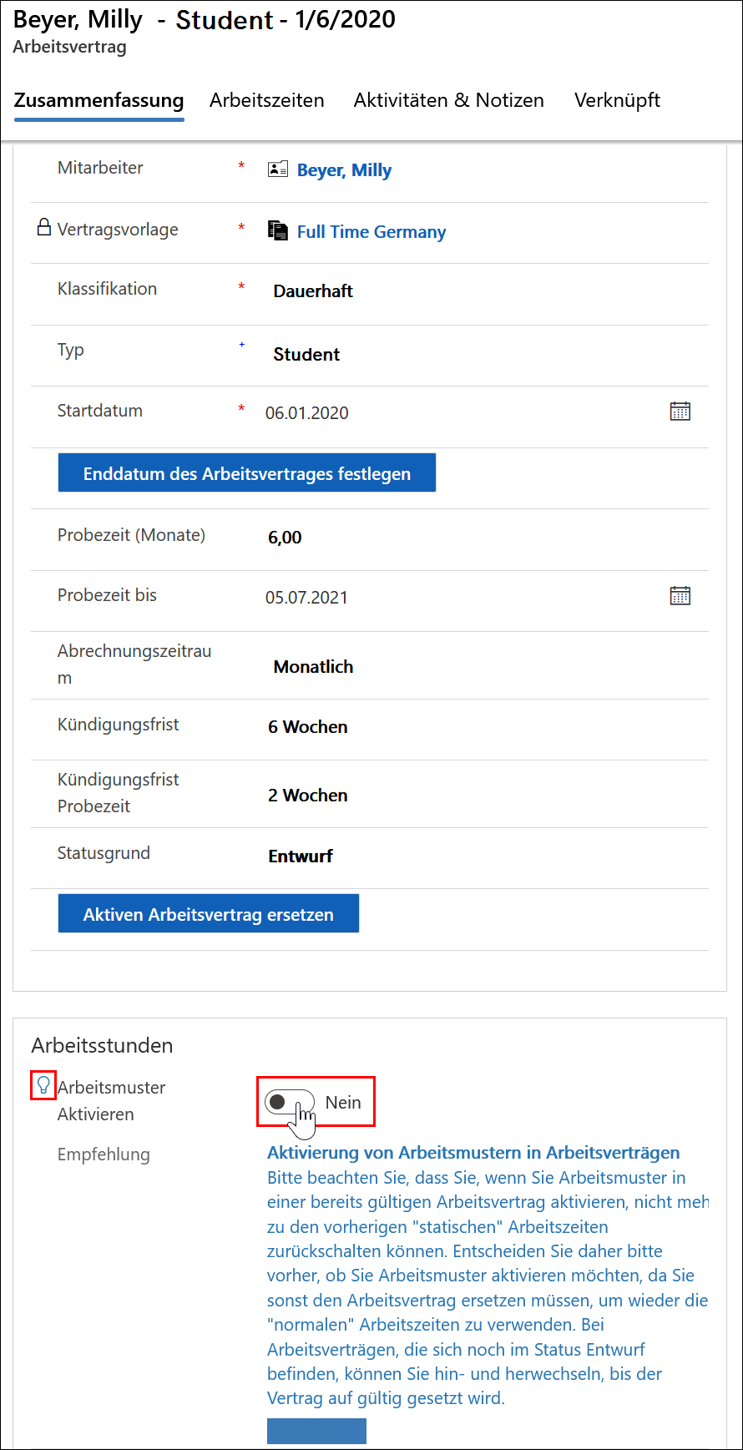The height and width of the screenshot is (1450, 743).
Task: Switch to the Arbeitszeiten tab
Action: pos(267,100)
